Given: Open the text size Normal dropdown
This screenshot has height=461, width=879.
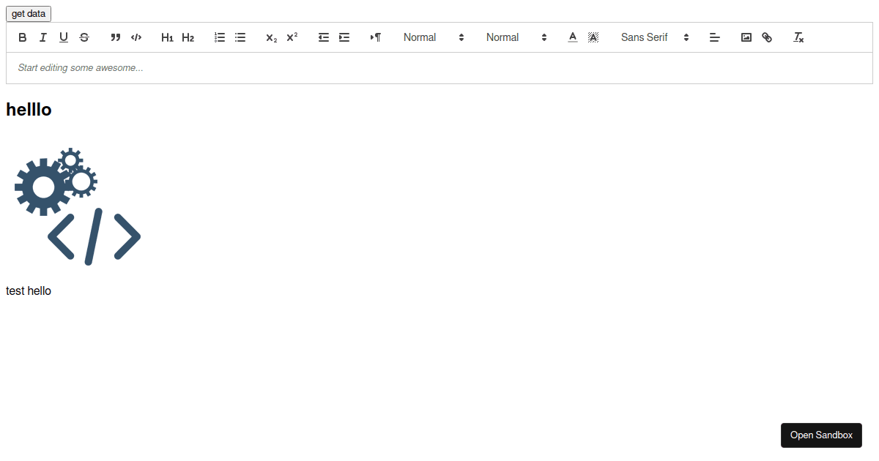Looking at the screenshot, I should 434,37.
